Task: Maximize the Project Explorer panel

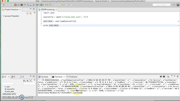Action: [x=34, y=9]
